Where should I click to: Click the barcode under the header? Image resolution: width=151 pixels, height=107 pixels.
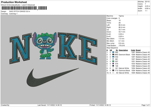24,8
